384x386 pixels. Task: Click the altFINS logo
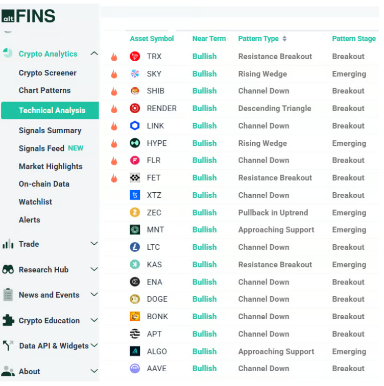[29, 16]
